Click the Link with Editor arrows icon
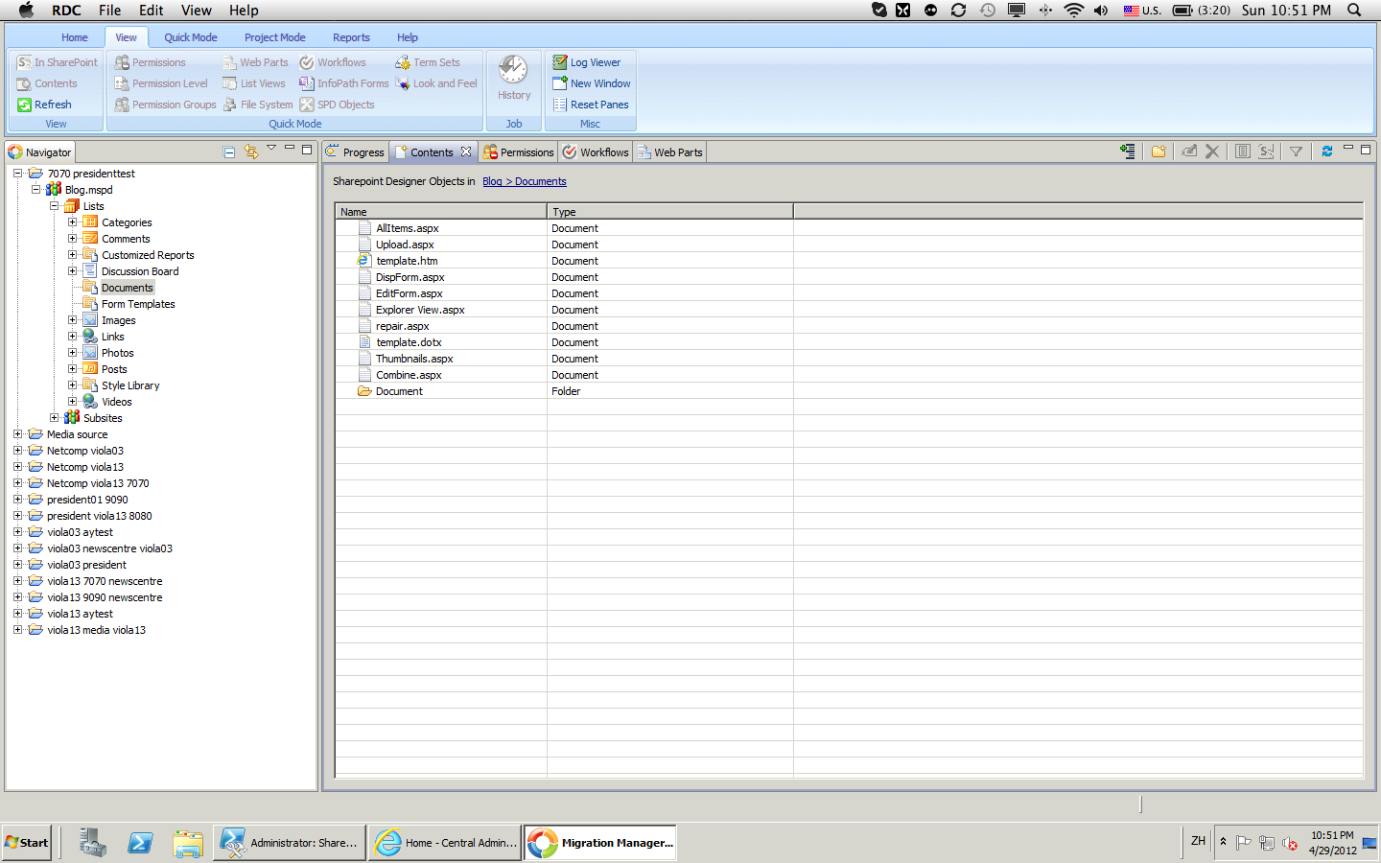The image size is (1381, 863). [x=251, y=152]
